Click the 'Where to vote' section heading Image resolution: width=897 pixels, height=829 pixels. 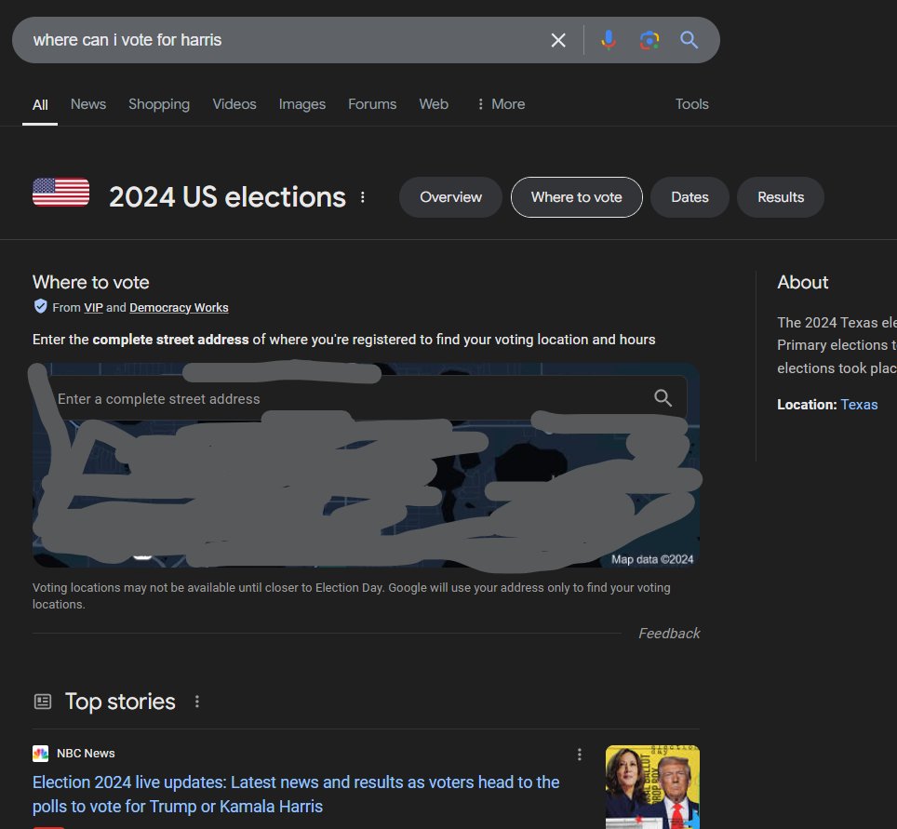pyautogui.click(x=91, y=282)
